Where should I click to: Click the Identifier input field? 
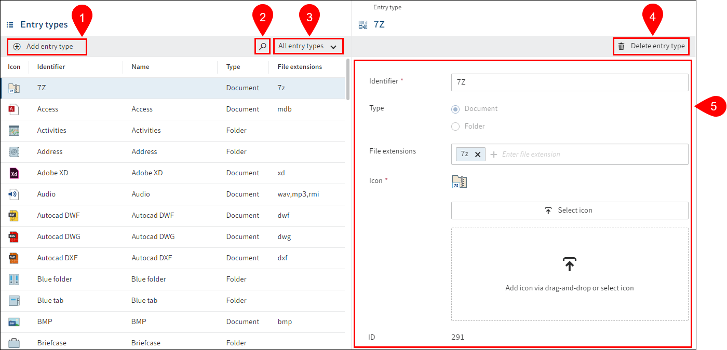pyautogui.click(x=570, y=82)
